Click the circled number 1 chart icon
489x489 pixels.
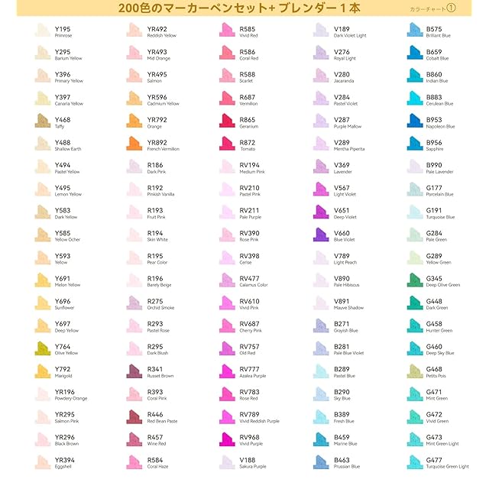coord(472,8)
